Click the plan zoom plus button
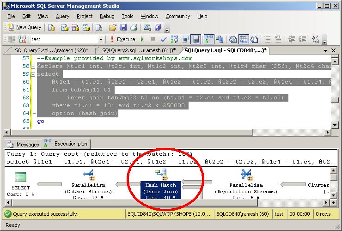 (x=333, y=203)
